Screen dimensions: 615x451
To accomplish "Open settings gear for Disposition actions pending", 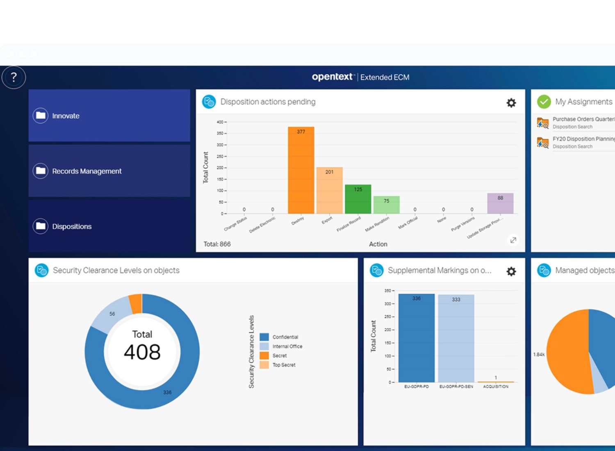I will [x=511, y=103].
